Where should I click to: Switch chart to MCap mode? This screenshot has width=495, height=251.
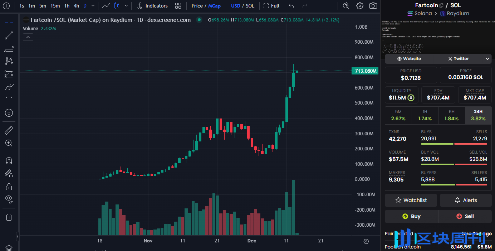(214, 6)
